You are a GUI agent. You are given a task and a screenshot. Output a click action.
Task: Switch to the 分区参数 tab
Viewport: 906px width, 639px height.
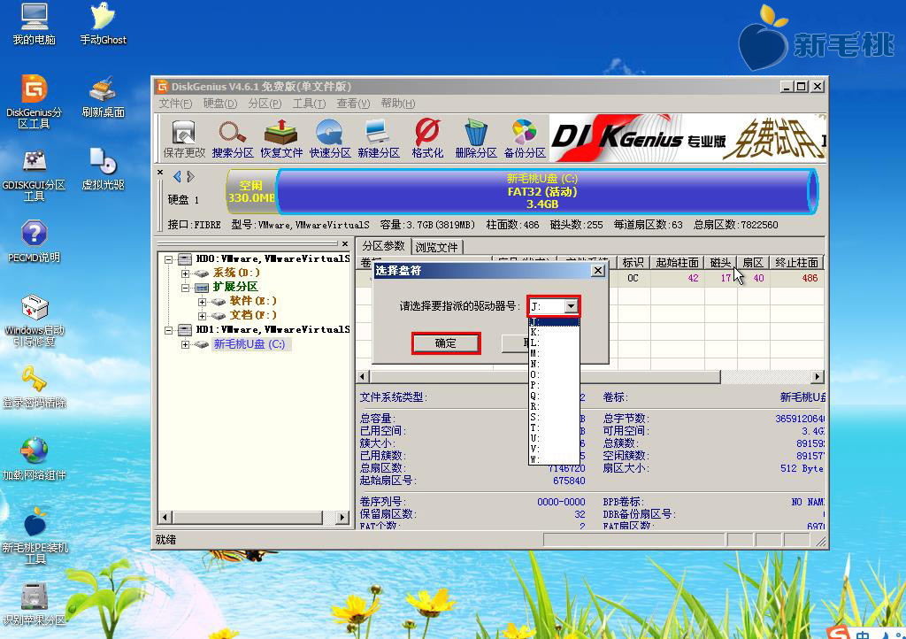coord(383,245)
